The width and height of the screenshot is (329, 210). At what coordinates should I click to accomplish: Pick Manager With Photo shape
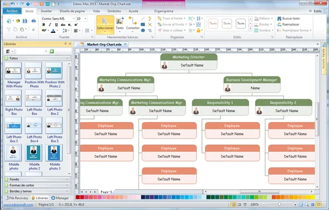tap(14, 75)
